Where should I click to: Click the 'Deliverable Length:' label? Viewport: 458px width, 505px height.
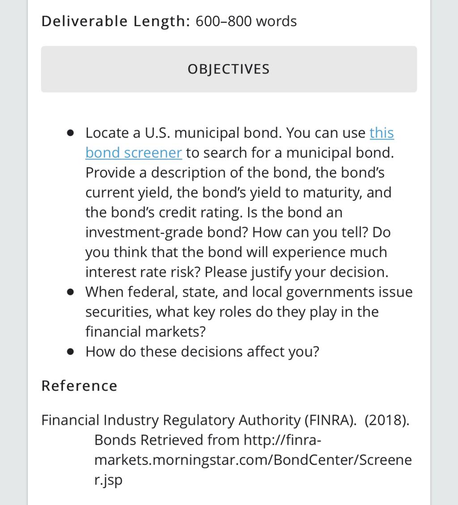point(116,21)
